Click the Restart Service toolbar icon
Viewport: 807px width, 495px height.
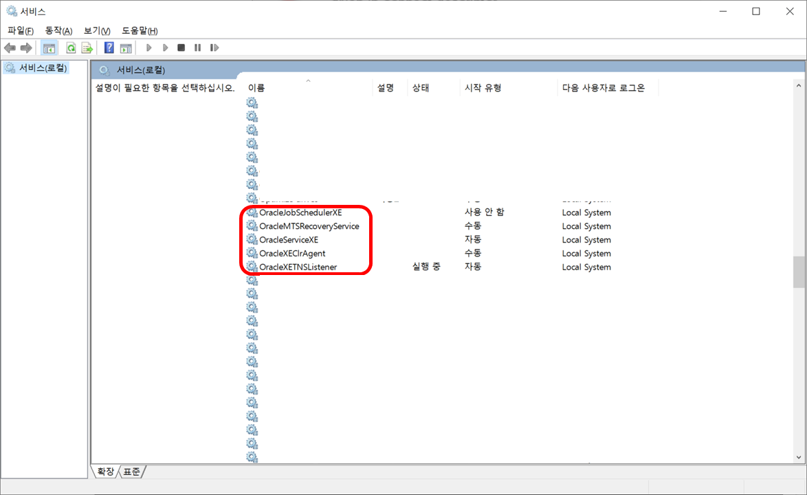pyautogui.click(x=214, y=48)
